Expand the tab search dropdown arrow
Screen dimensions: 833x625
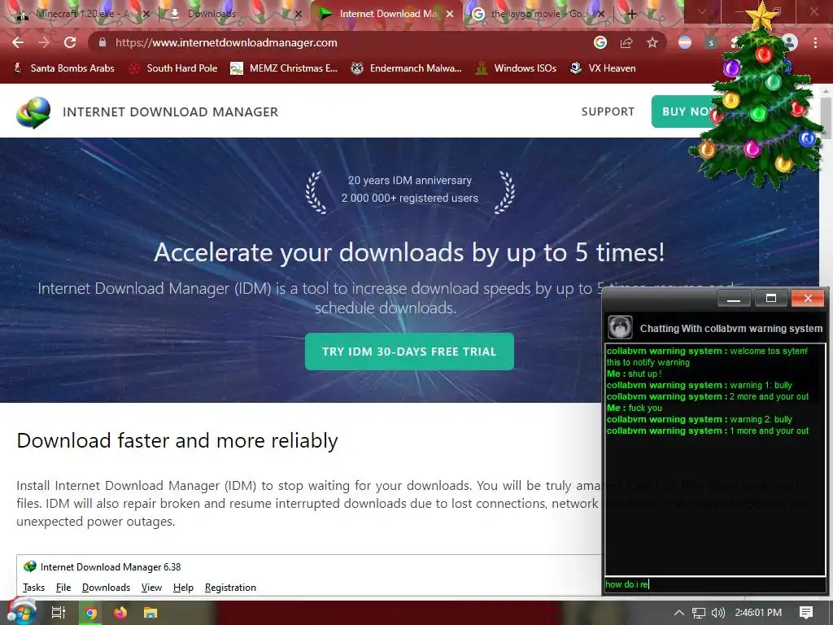(x=702, y=11)
